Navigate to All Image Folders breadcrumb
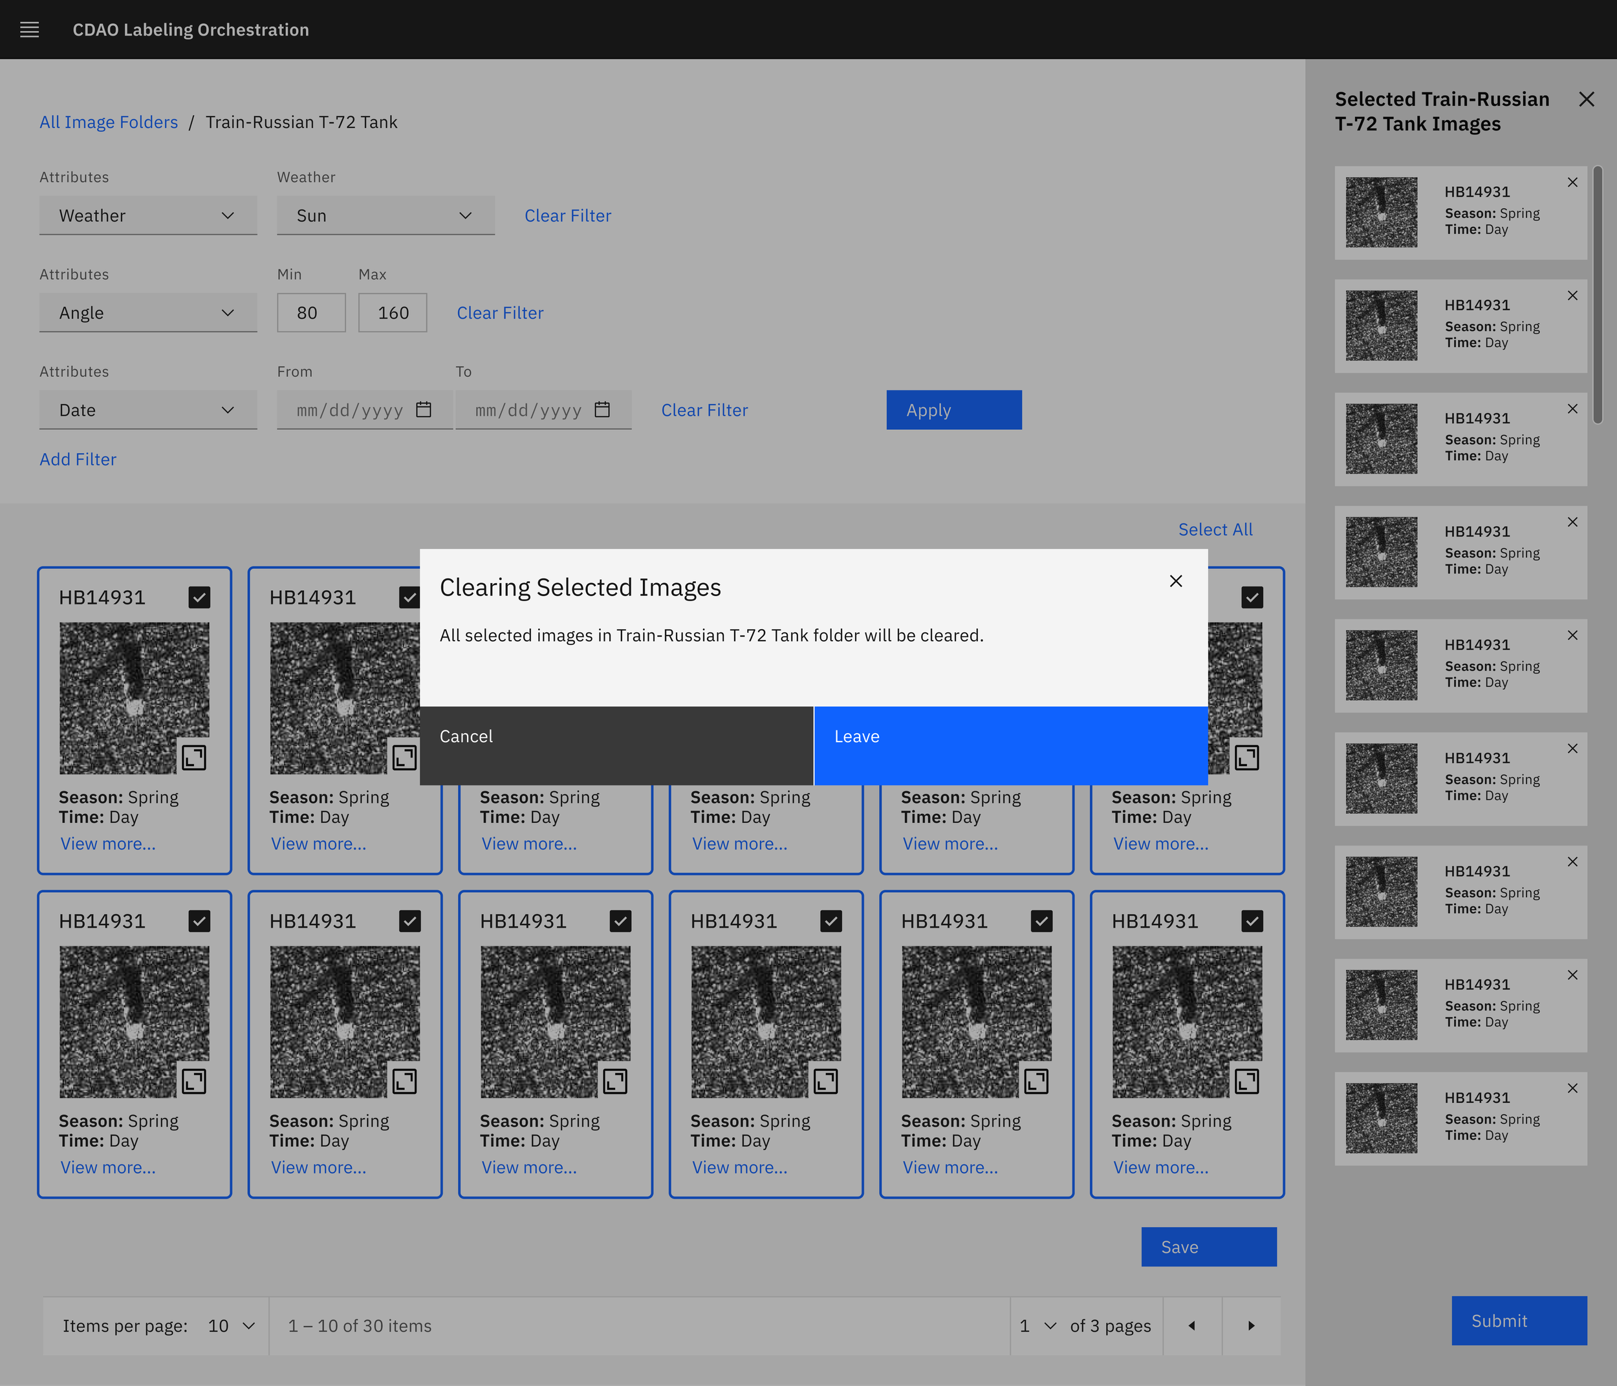This screenshot has height=1386, width=1617. click(109, 122)
